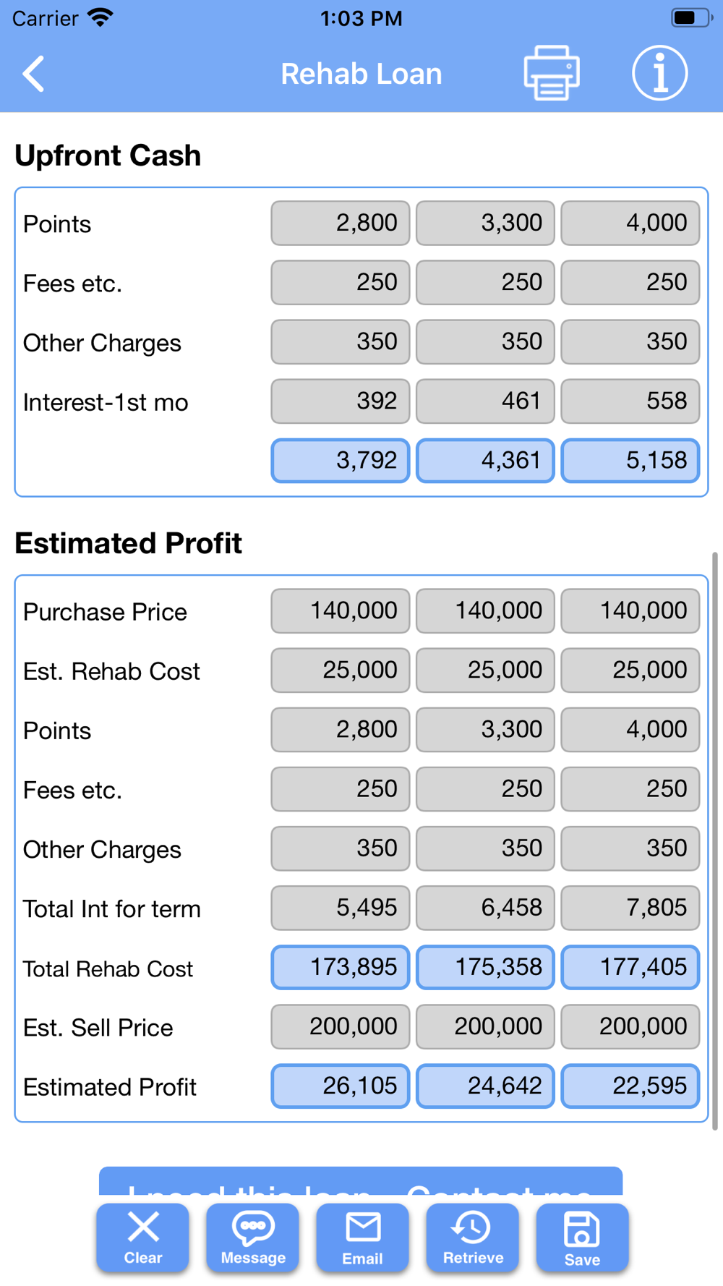Image resolution: width=723 pixels, height=1286 pixels.
Task: Select the Interest-1st mo value 461
Action: click(x=485, y=401)
